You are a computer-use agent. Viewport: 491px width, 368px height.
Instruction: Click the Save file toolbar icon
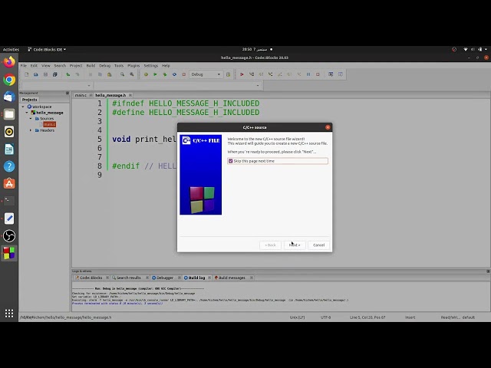coord(45,74)
